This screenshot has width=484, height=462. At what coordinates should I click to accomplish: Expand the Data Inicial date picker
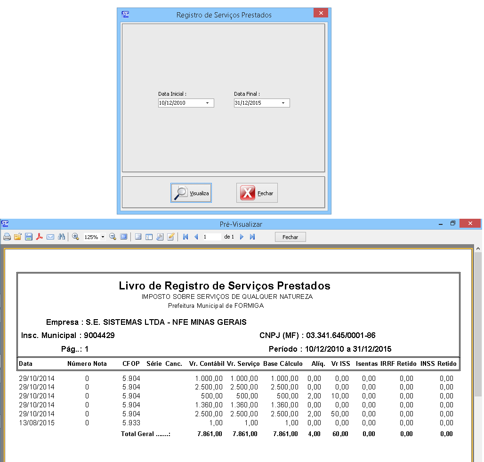pyautogui.click(x=207, y=103)
